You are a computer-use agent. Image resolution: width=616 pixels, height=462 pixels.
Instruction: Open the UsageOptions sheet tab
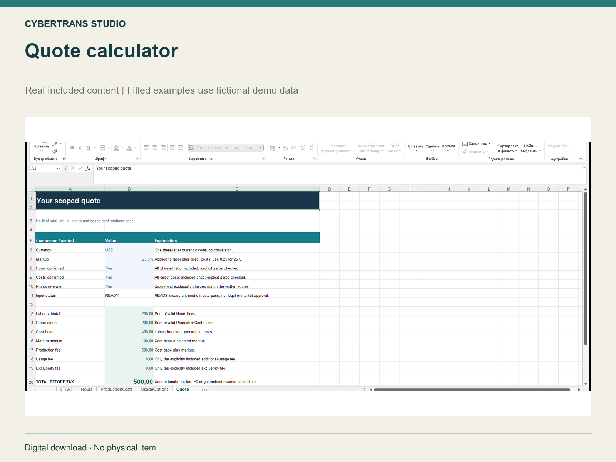pyautogui.click(x=155, y=389)
